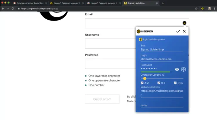Close the Keeper popup panel
Viewport: 217px width, 120px height.
pyautogui.click(x=184, y=31)
